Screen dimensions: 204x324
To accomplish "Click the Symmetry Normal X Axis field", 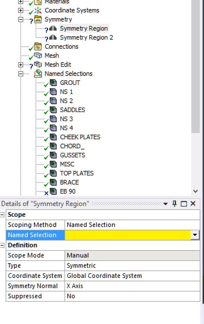I will point(132,286).
